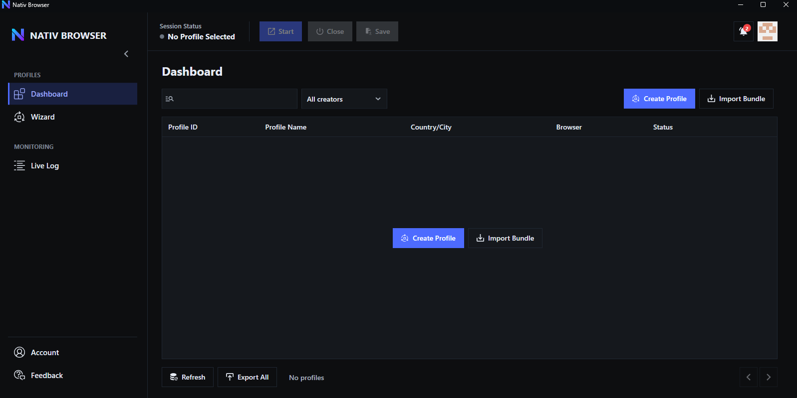The image size is (797, 398).
Task: Open the Live Log page
Action: tap(73, 166)
